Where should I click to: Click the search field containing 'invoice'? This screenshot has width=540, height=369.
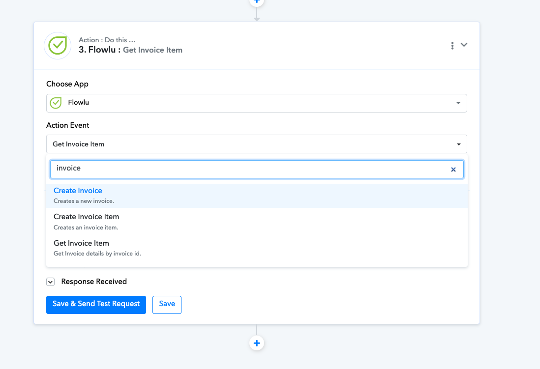click(257, 169)
